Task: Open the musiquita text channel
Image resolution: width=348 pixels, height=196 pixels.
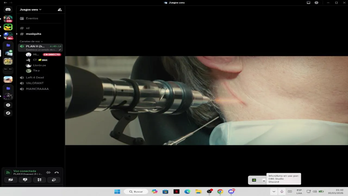Action: 40,34
